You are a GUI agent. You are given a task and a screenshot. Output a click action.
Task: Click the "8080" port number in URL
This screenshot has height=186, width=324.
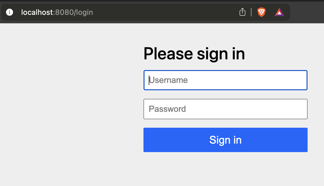[64, 12]
